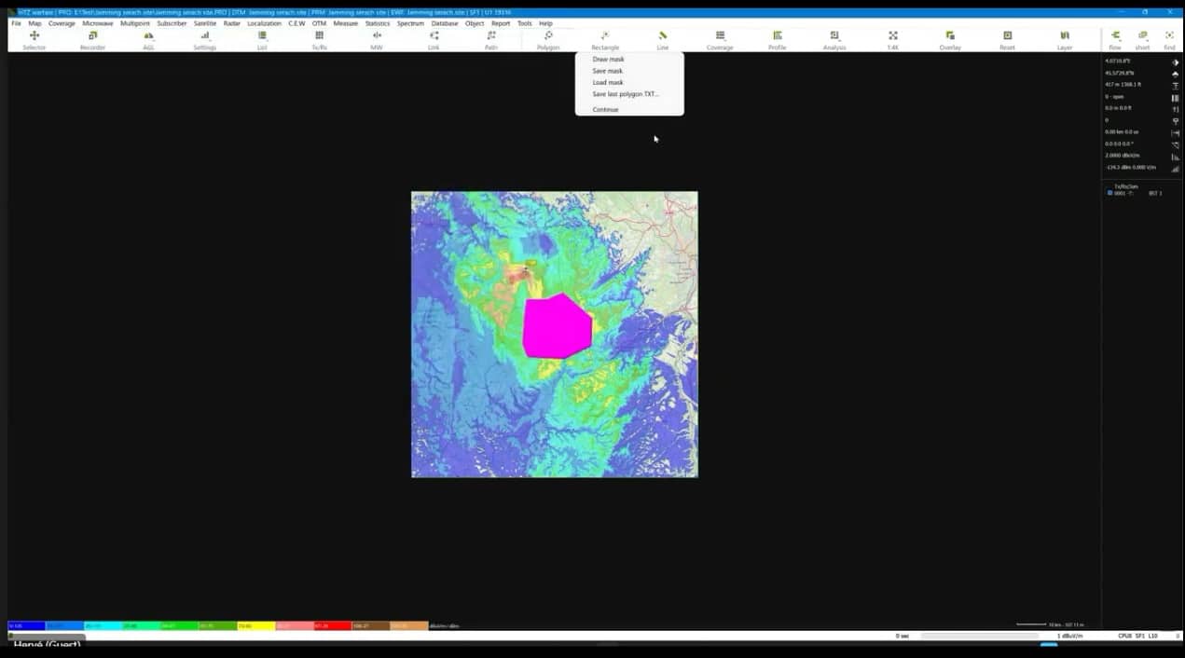Expand the Rectangle tool dropdown

605,38
